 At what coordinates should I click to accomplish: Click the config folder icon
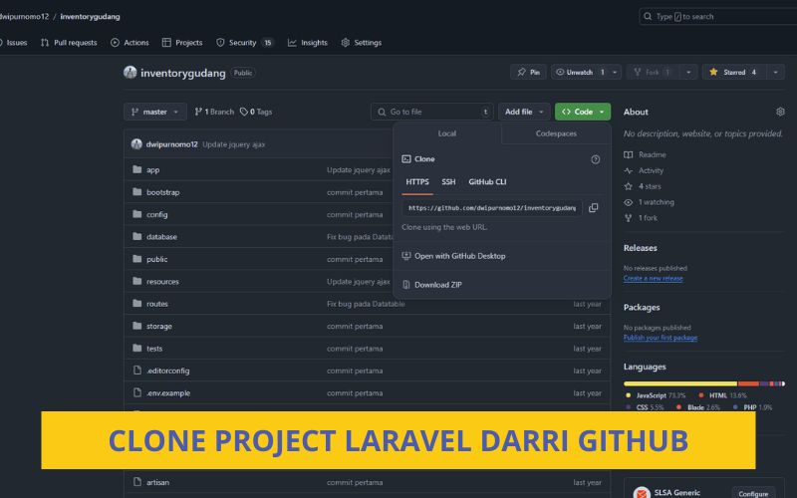pos(136,214)
